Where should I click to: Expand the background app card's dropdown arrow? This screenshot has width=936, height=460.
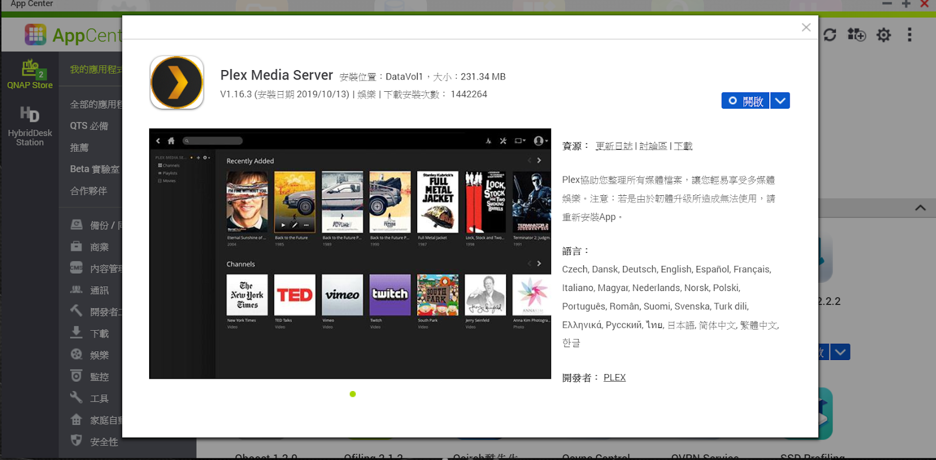(x=841, y=352)
